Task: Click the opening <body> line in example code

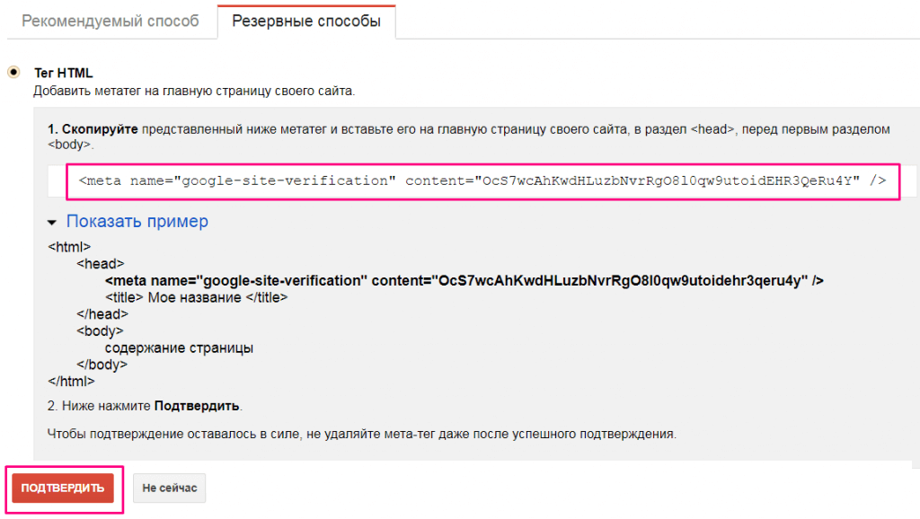Action: (99, 330)
